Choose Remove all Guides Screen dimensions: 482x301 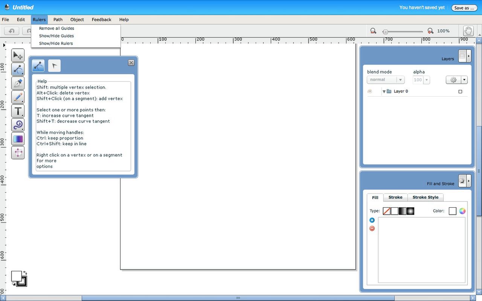(x=76, y=28)
